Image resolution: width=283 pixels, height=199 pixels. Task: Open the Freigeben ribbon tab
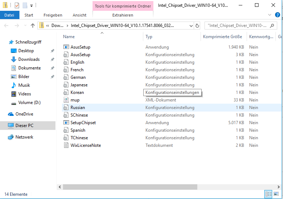53,15
